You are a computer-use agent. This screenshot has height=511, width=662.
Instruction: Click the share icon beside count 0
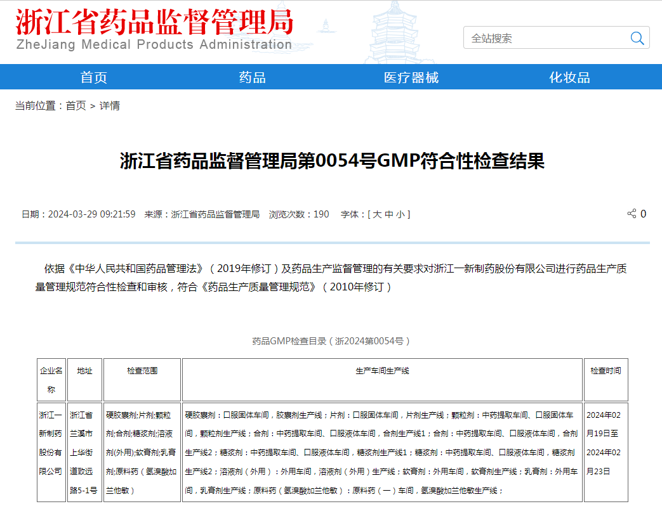tap(632, 213)
